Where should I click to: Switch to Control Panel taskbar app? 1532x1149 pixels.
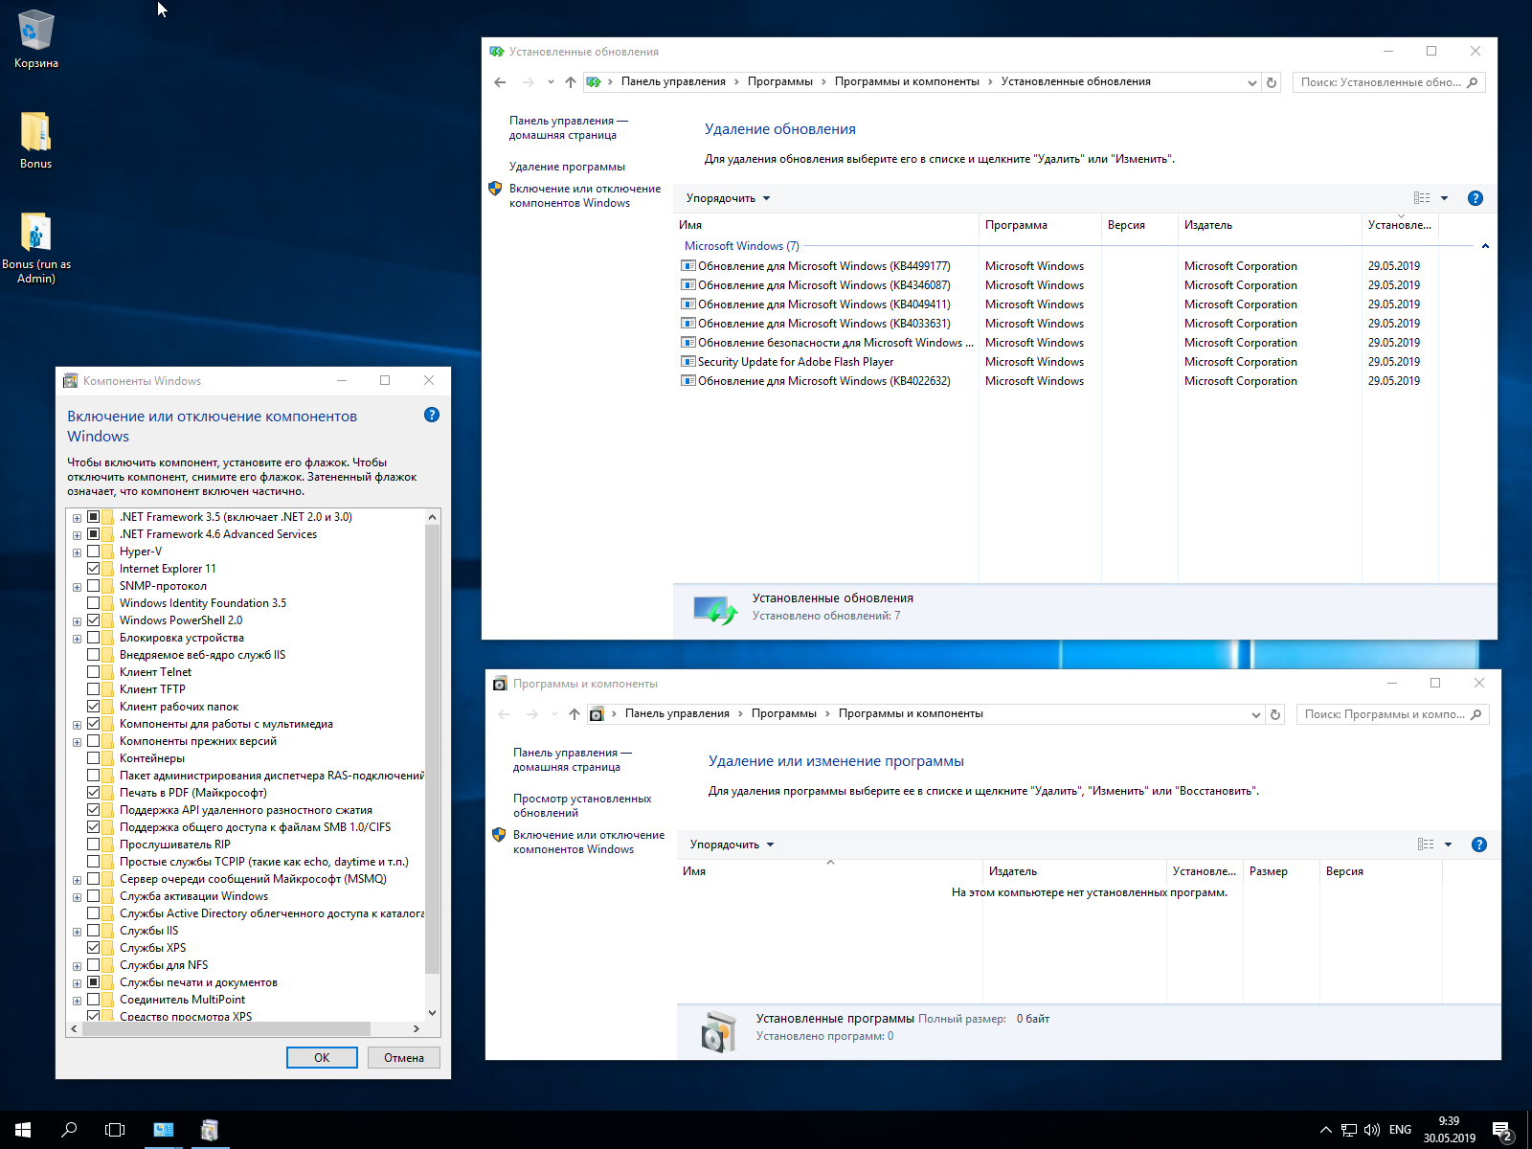[164, 1130]
